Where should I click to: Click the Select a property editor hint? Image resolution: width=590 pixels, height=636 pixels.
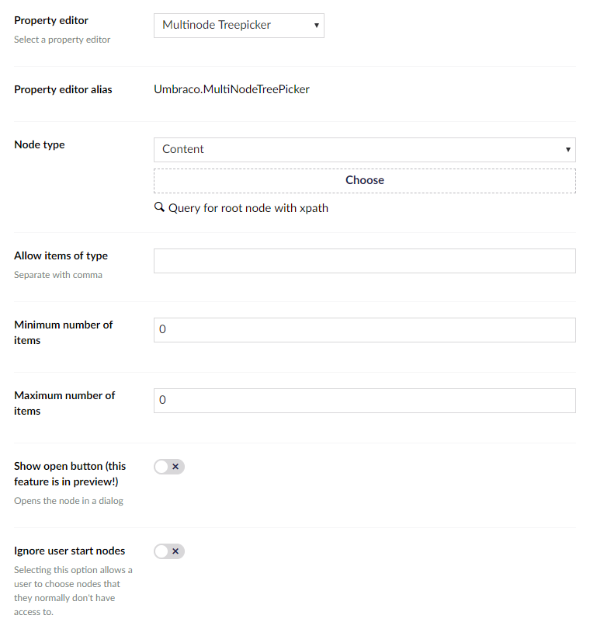[x=62, y=40]
